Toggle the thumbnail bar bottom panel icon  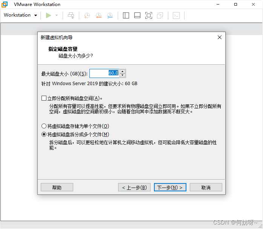tap(137, 15)
